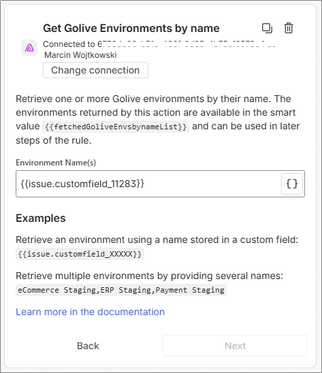This screenshot has width=322, height=373.
Task: Select the {{issue.customfield_XXXXX}} example code
Action: 80,254
